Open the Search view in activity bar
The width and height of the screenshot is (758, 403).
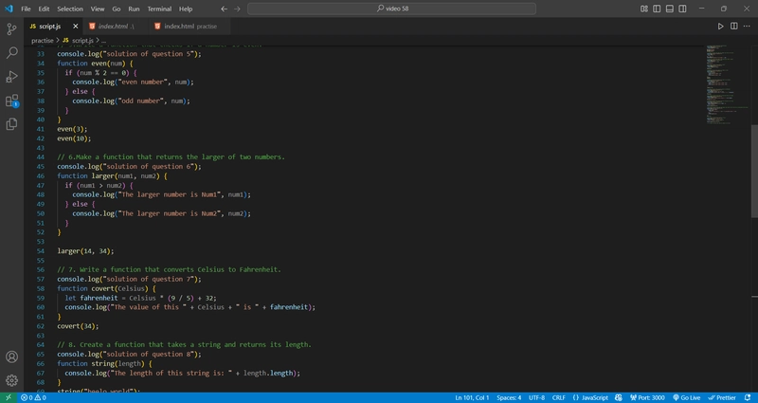[x=11, y=53]
